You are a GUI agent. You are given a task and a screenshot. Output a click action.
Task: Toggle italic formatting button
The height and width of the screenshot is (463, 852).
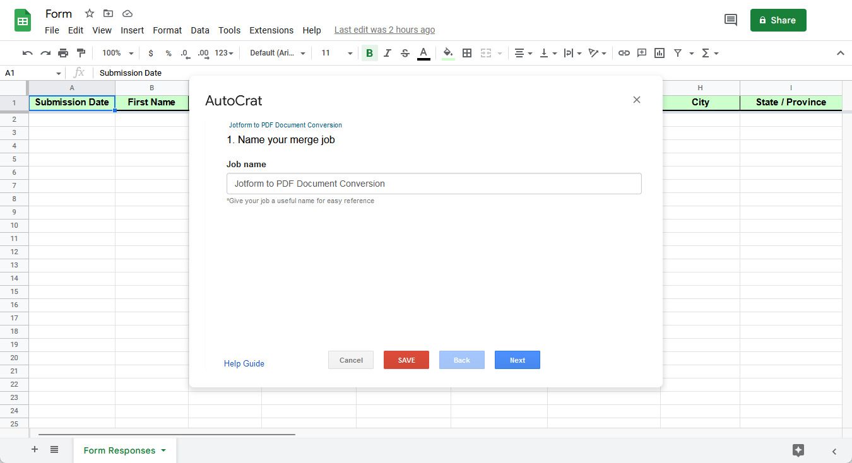pos(388,53)
